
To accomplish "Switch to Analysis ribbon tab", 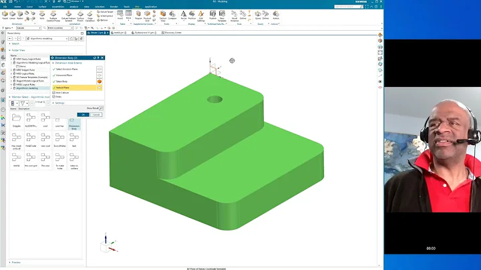I will pos(73,7).
